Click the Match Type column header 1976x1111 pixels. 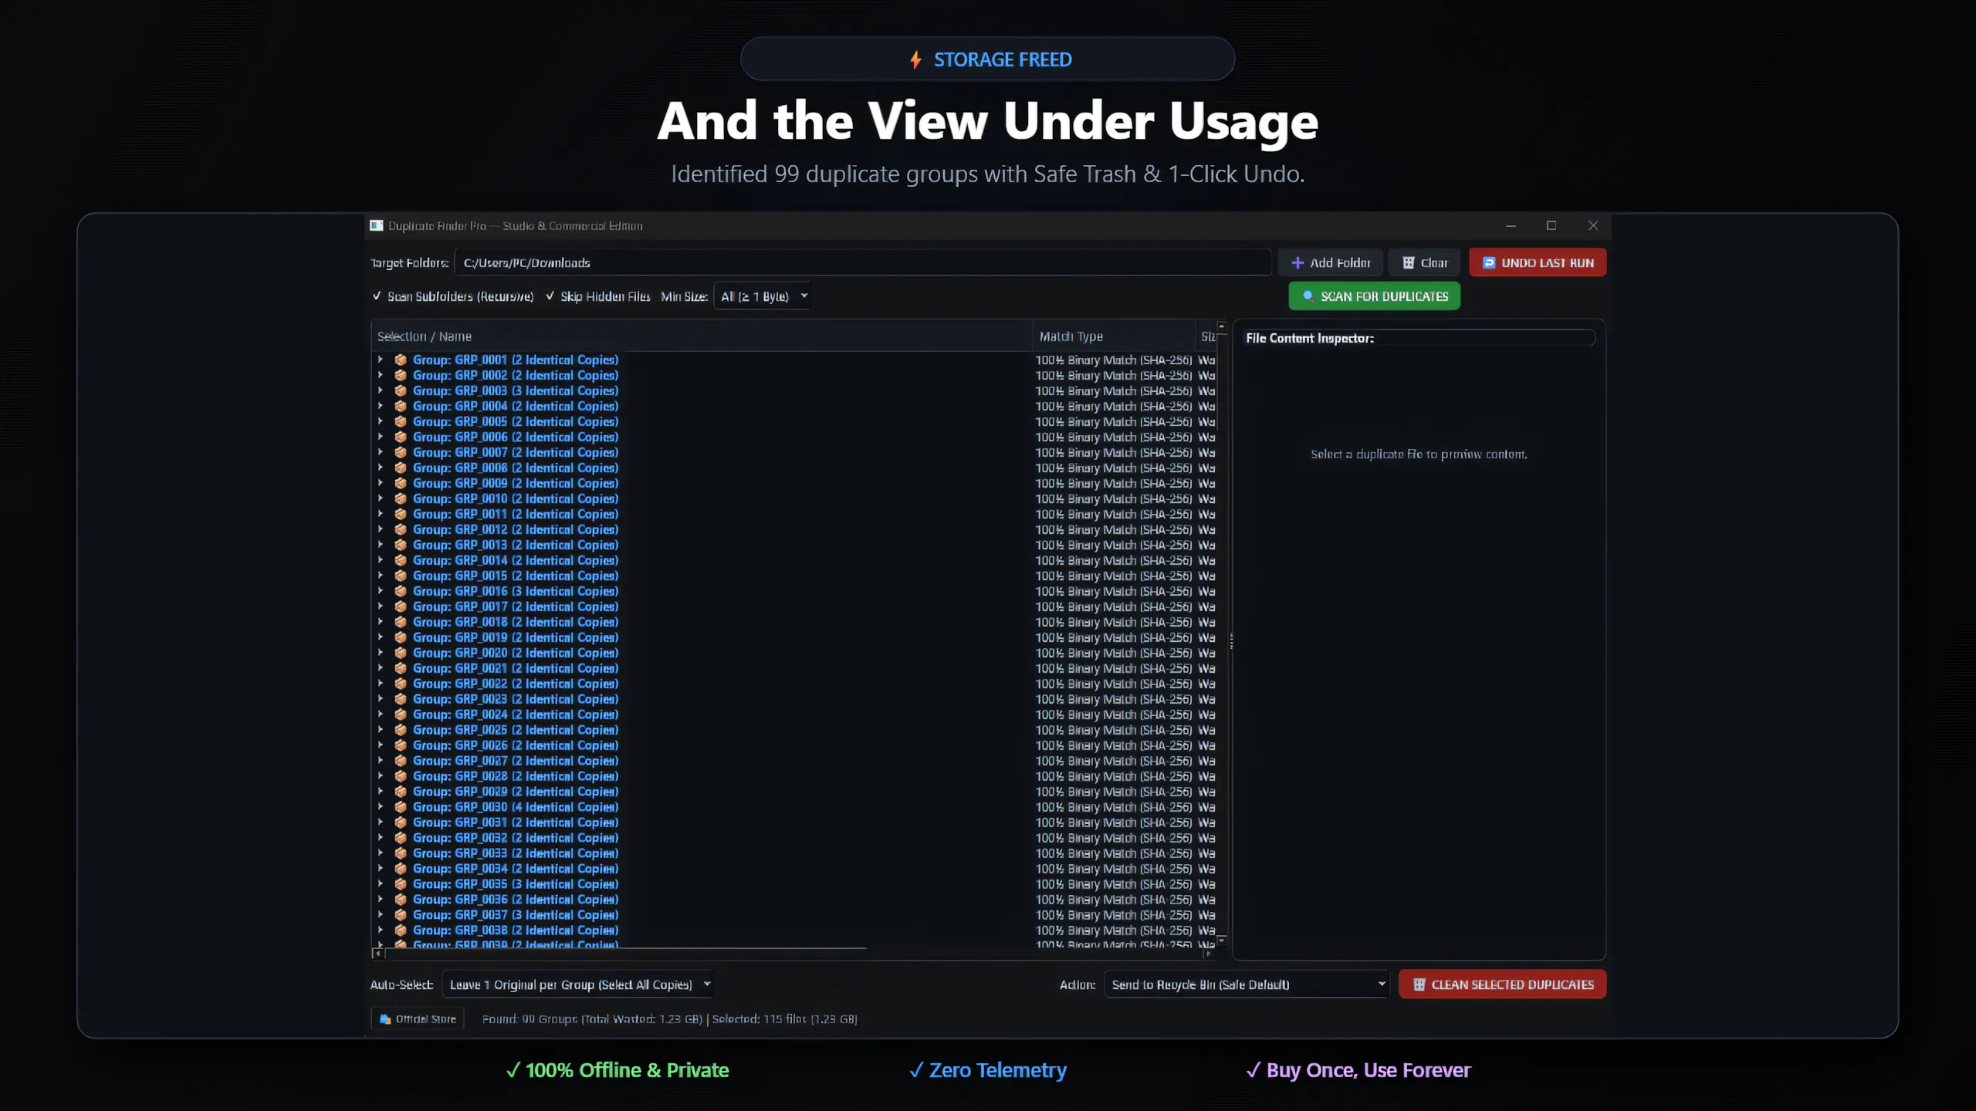point(1114,336)
